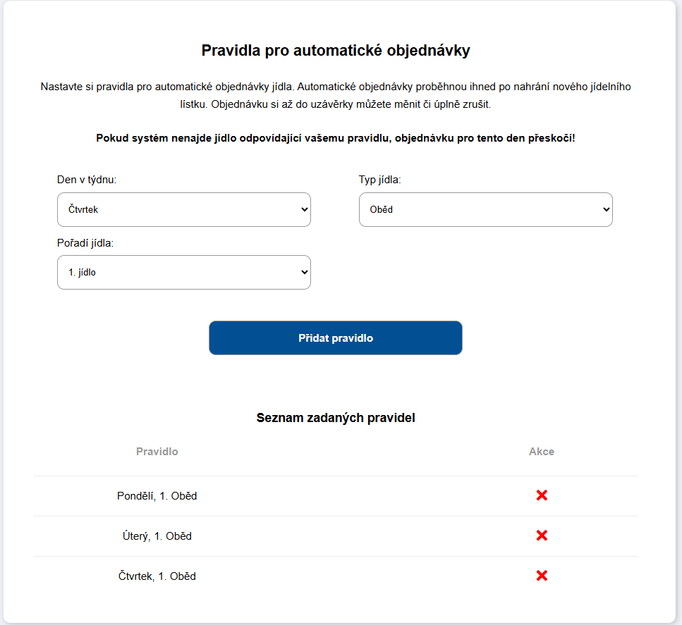Image resolution: width=682 pixels, height=625 pixels.
Task: Click the Úterý, 1. Oběd rule text
Action: (157, 536)
